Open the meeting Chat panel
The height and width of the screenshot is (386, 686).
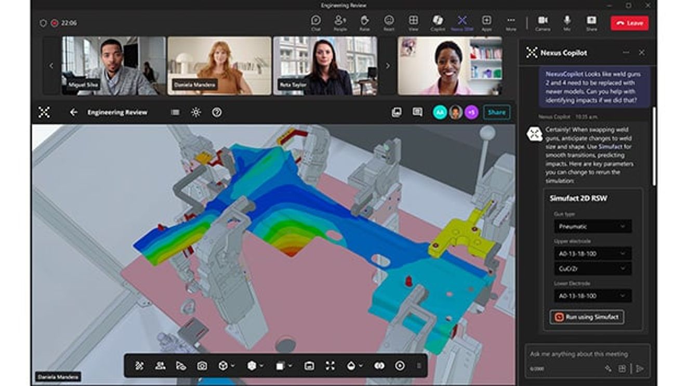tap(316, 22)
